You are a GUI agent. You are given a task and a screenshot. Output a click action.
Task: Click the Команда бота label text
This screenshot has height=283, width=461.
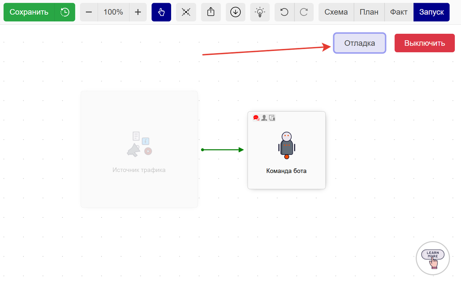click(286, 171)
